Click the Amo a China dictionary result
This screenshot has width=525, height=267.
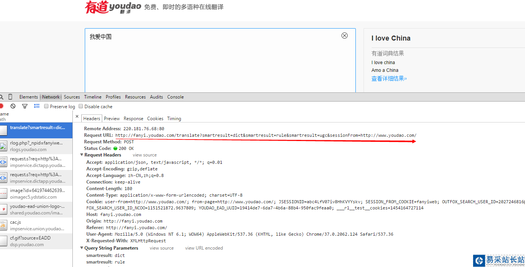pos(385,70)
